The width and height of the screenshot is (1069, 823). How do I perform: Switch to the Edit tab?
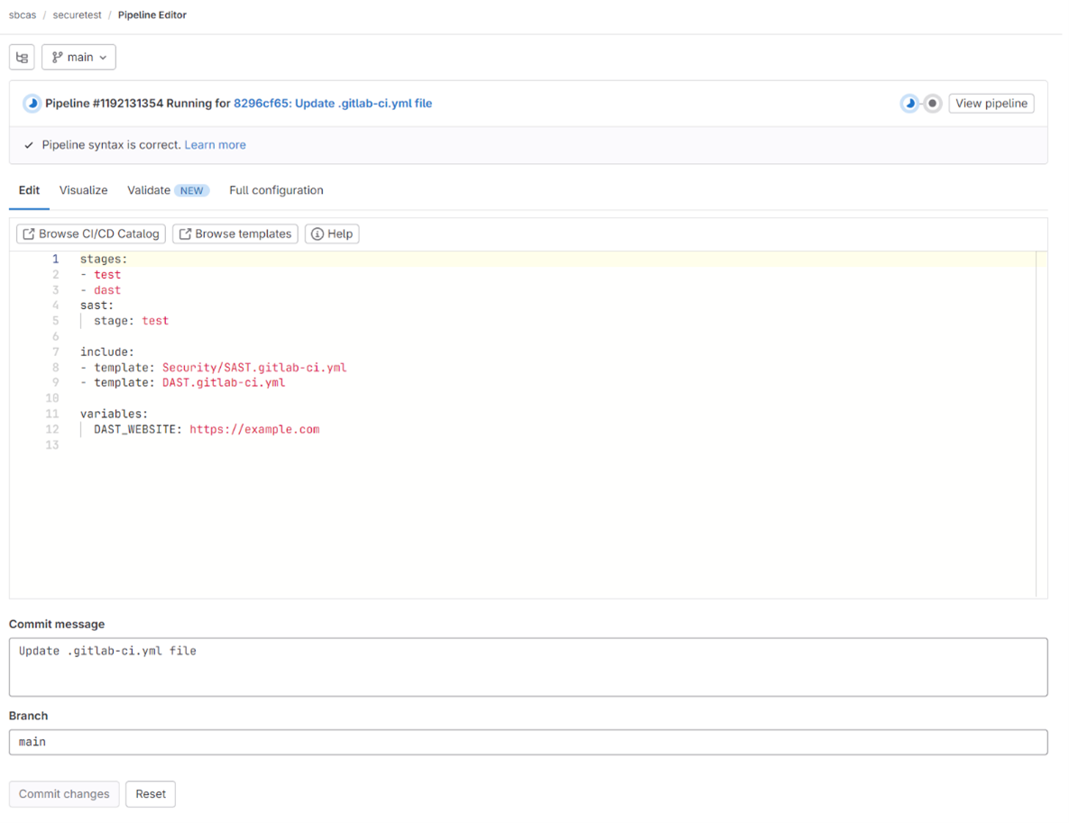pyautogui.click(x=29, y=191)
